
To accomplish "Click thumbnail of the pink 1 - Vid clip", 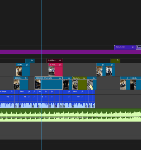I will pos(52,71).
